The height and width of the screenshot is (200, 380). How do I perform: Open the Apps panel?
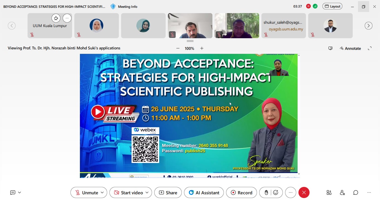point(329,192)
